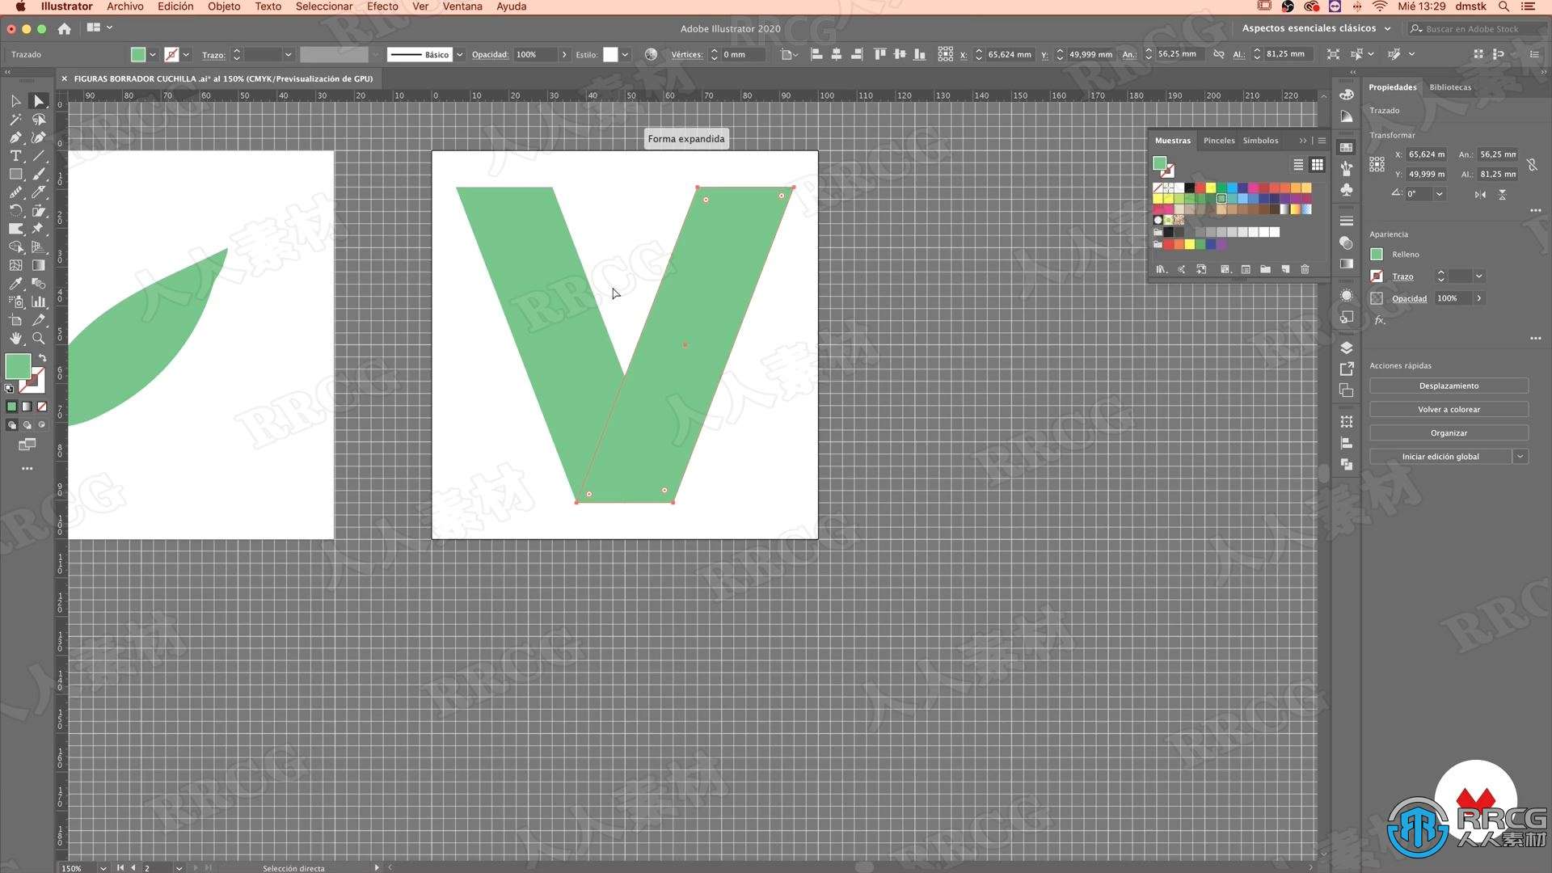Select the Gradient tool
Viewport: 1552px width, 873px height.
click(38, 265)
